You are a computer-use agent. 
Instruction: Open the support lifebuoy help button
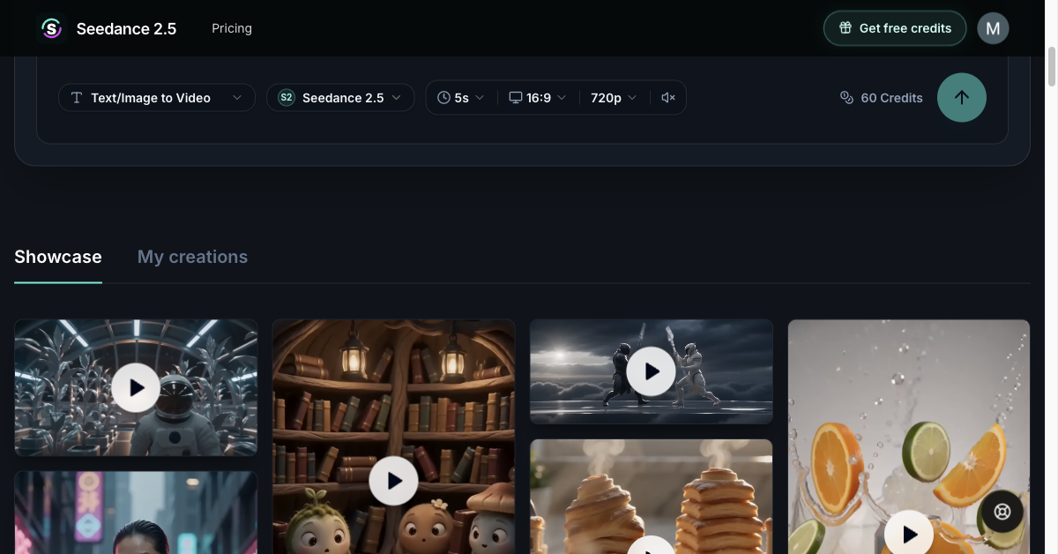pos(1002,512)
